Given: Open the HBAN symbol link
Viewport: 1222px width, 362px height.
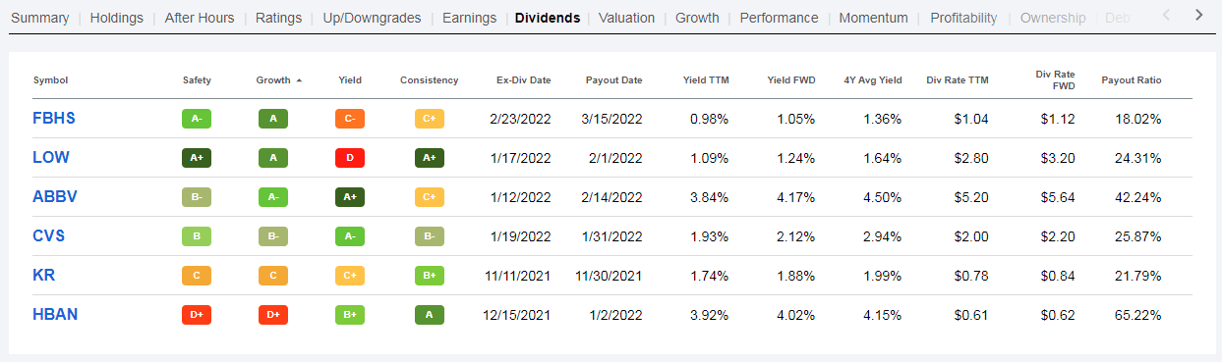Looking at the screenshot, I should click(55, 315).
